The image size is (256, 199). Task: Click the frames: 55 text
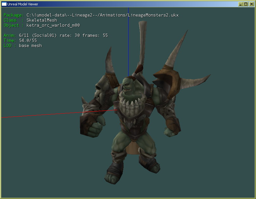click(95, 35)
